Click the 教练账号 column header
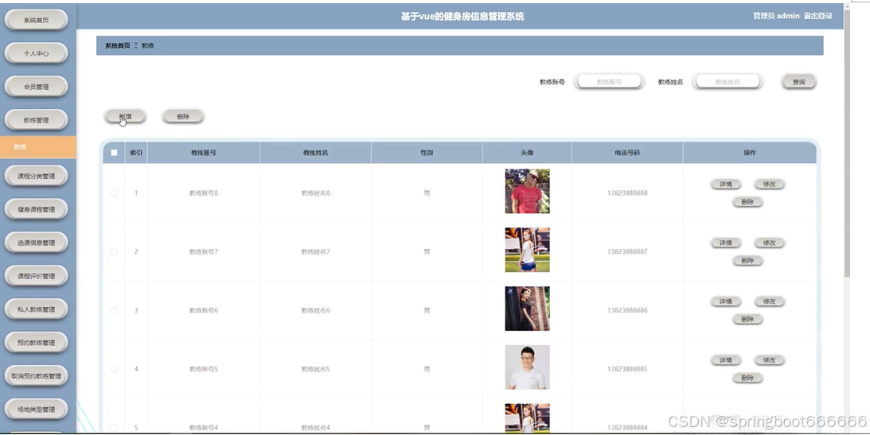 pos(204,153)
